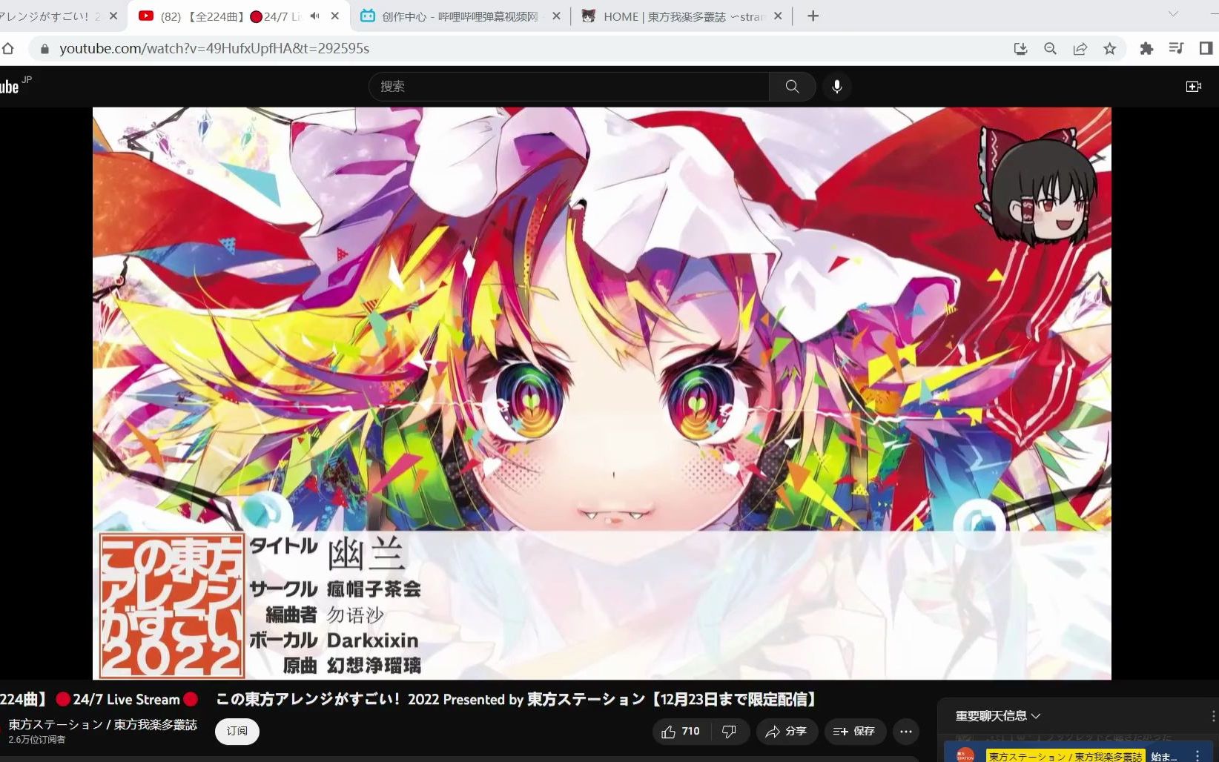The width and height of the screenshot is (1219, 762).
Task: Share this page via address bar icon
Action: click(x=1080, y=49)
